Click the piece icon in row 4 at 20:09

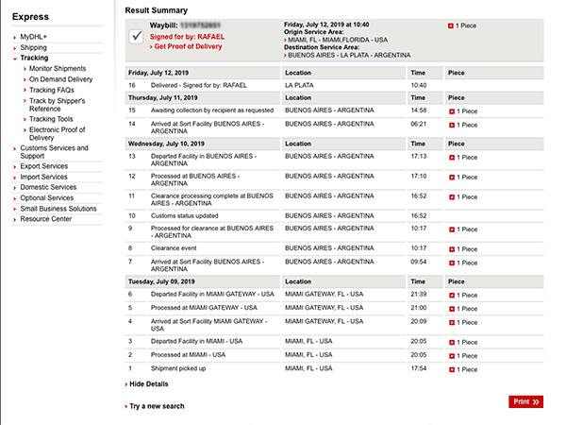[452, 323]
